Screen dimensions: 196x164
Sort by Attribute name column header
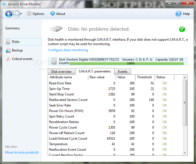point(68,77)
